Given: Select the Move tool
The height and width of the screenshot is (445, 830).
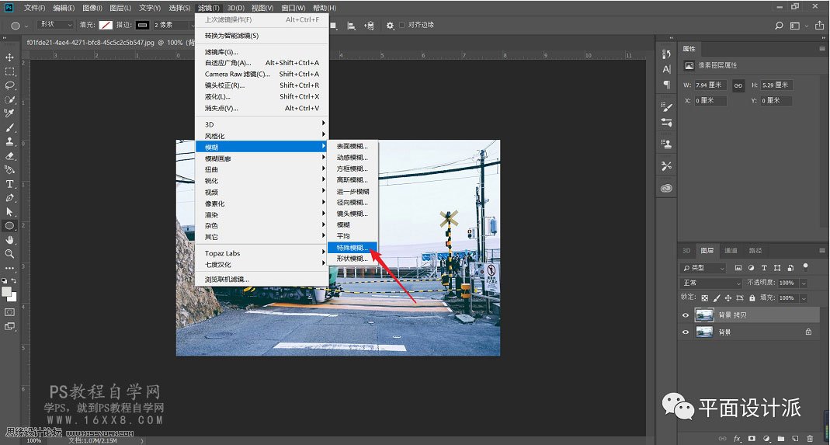Looking at the screenshot, I should point(9,57).
